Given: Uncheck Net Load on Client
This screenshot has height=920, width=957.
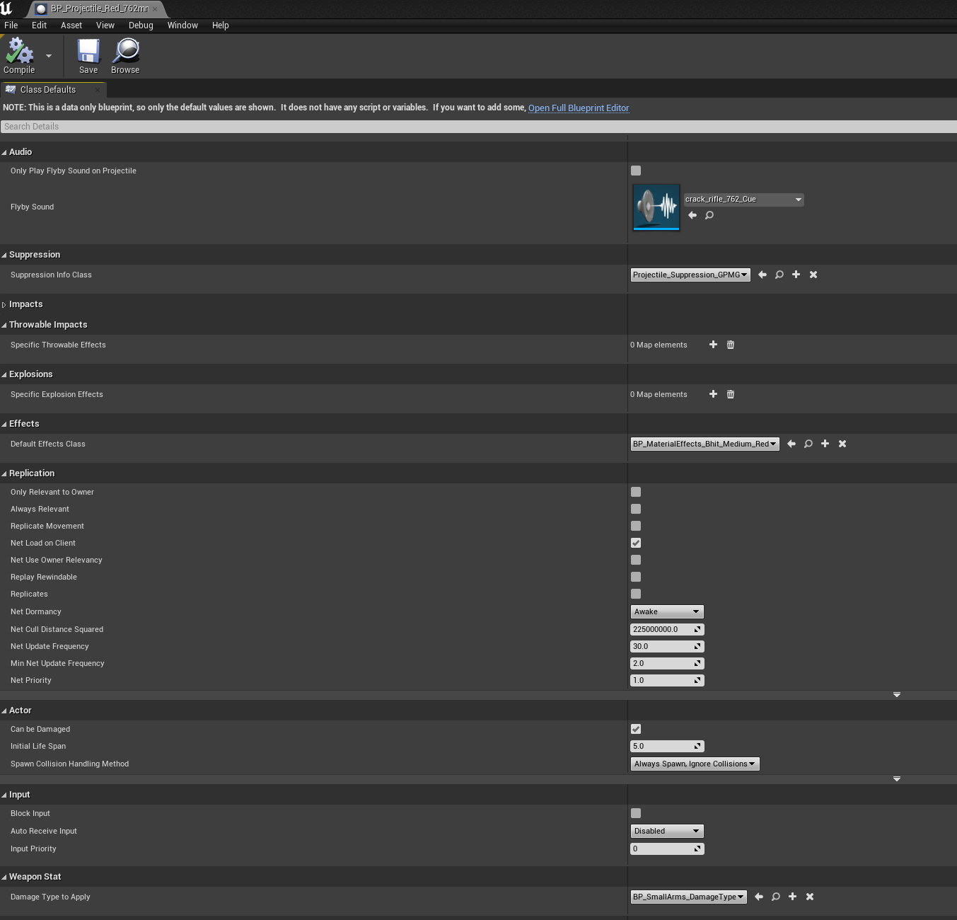Looking at the screenshot, I should [x=636, y=543].
